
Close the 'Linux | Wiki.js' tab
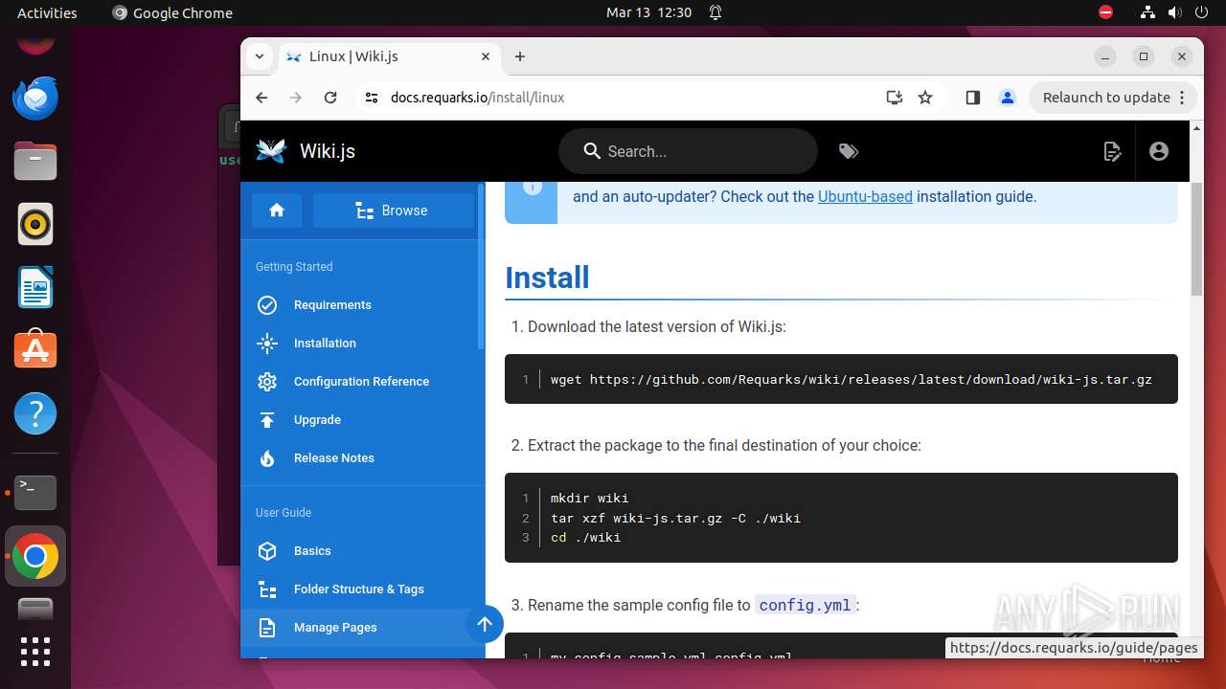[x=486, y=56]
